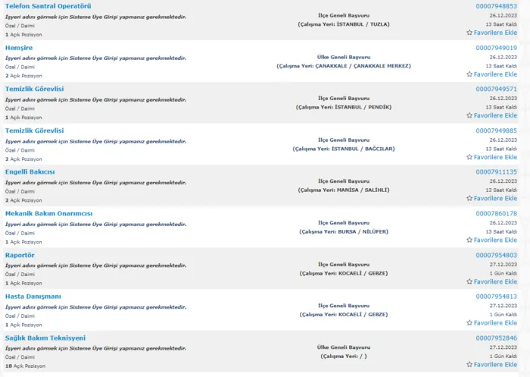Select the Mekanik Bakım Onarımcısı title link
530x377 pixels.
tap(48, 213)
